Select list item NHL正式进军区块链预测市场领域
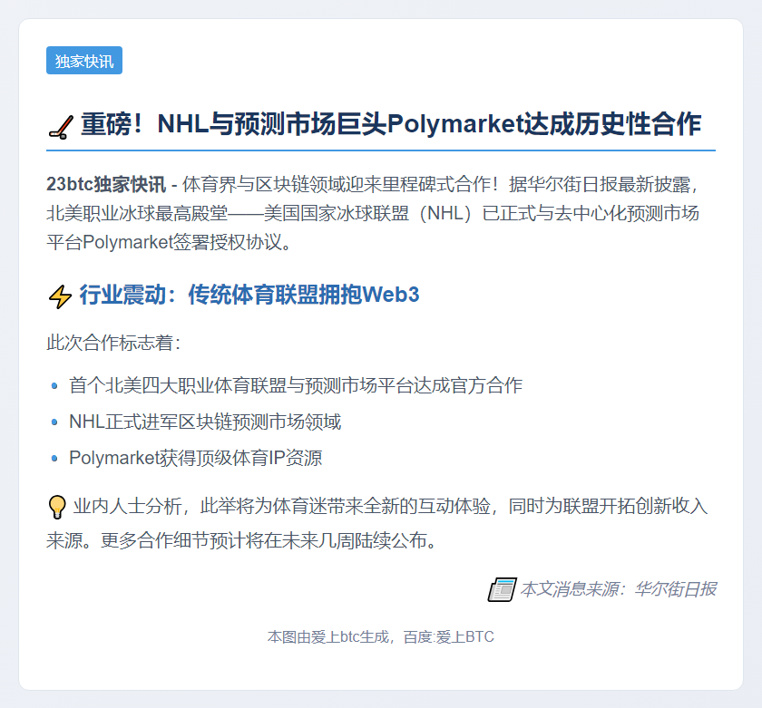Viewport: 762px width, 708px height. (205, 422)
